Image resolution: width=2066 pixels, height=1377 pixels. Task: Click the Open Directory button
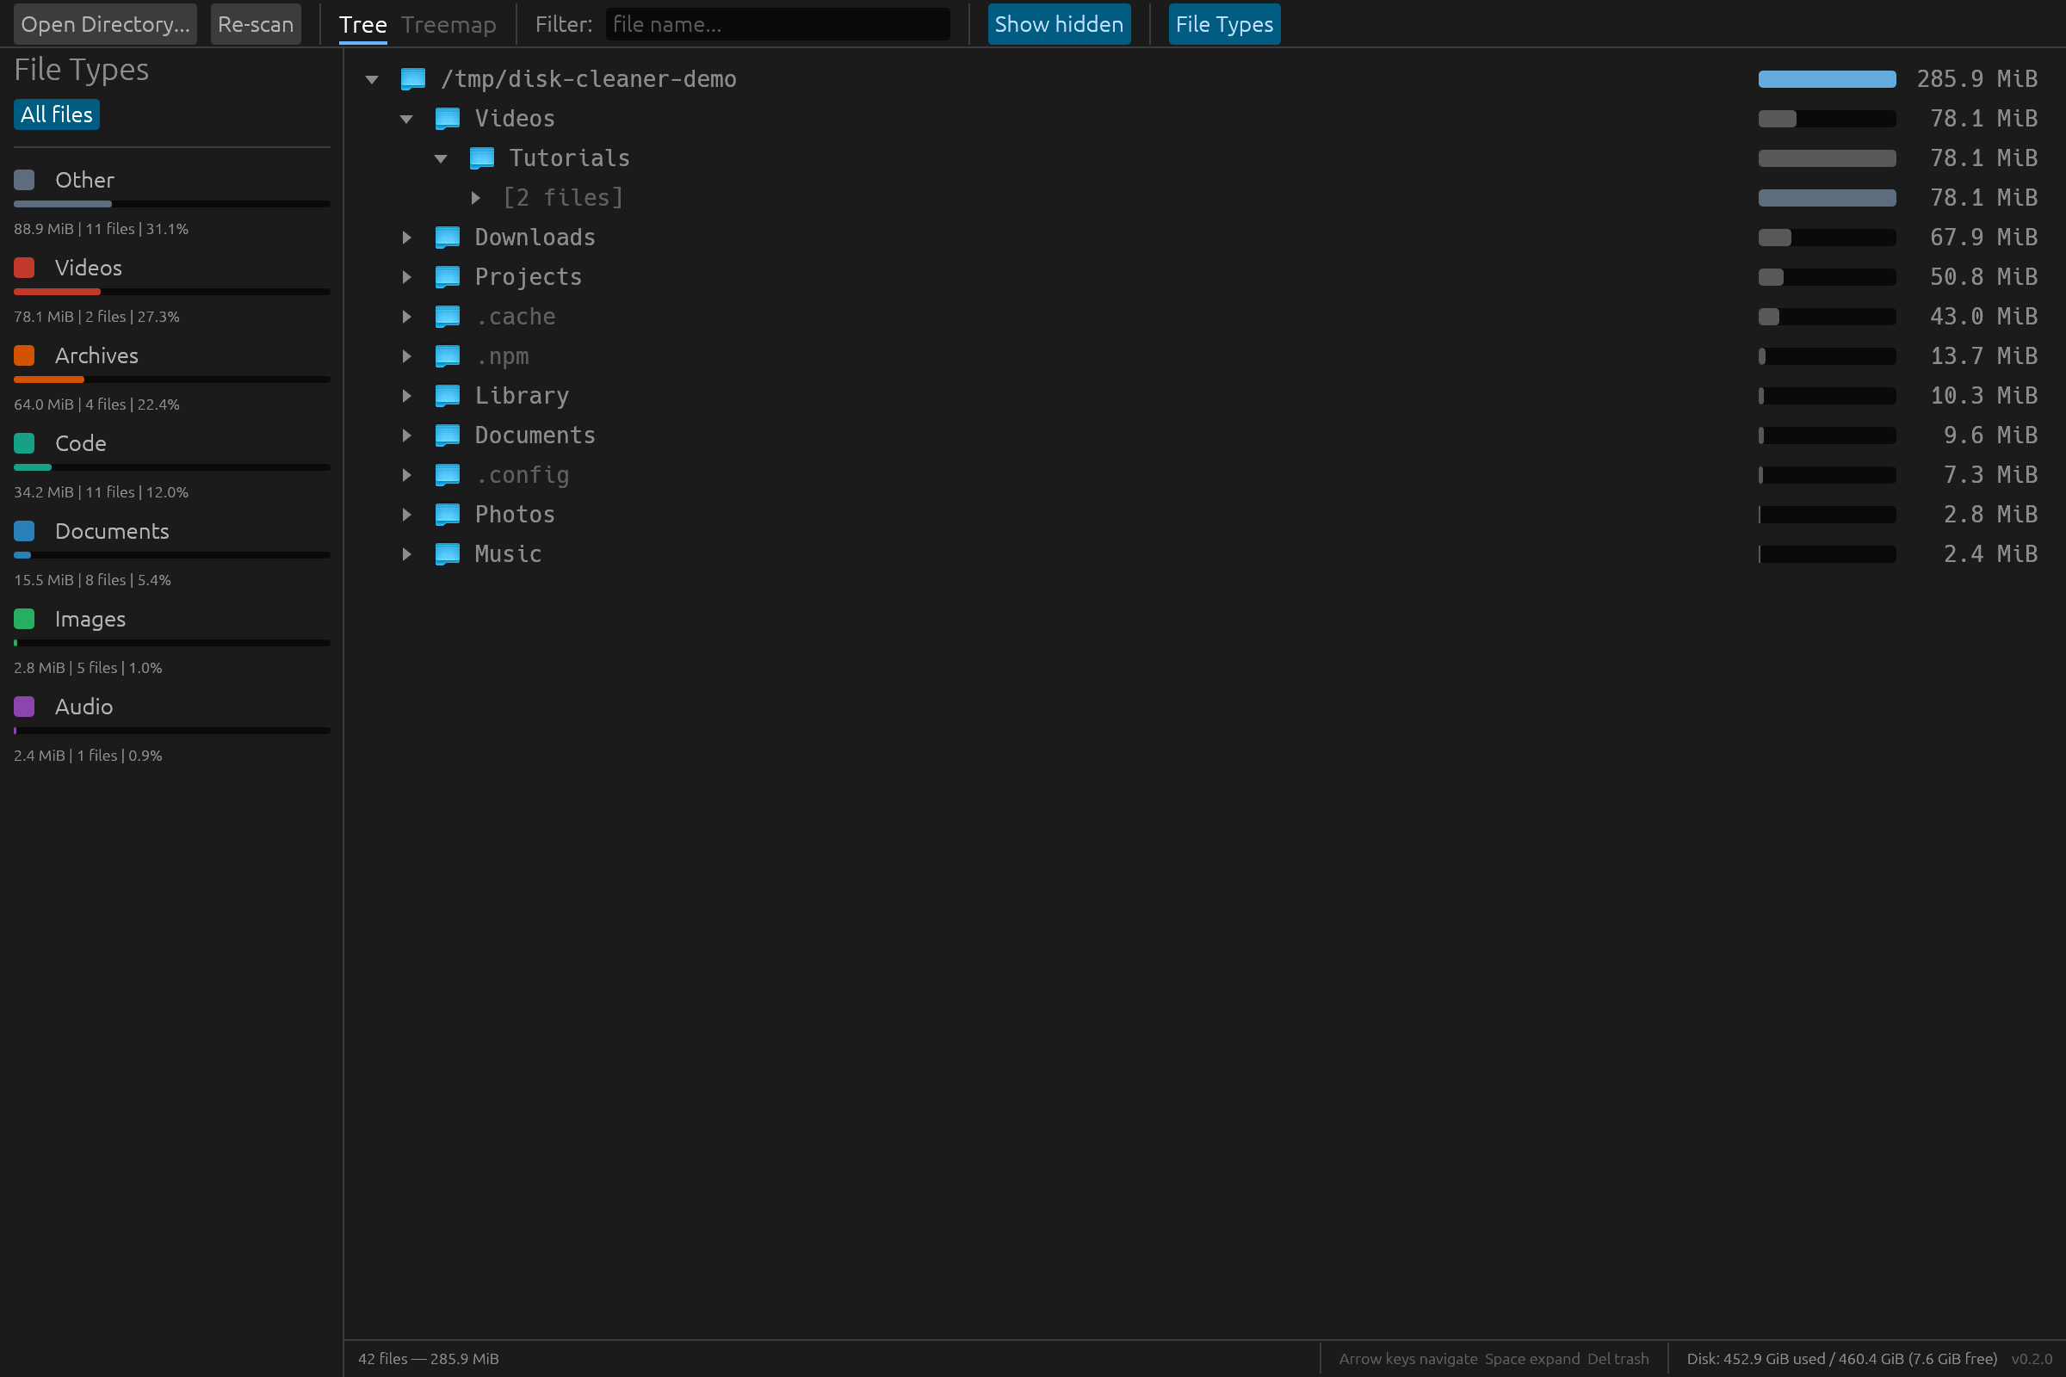pyautogui.click(x=104, y=24)
